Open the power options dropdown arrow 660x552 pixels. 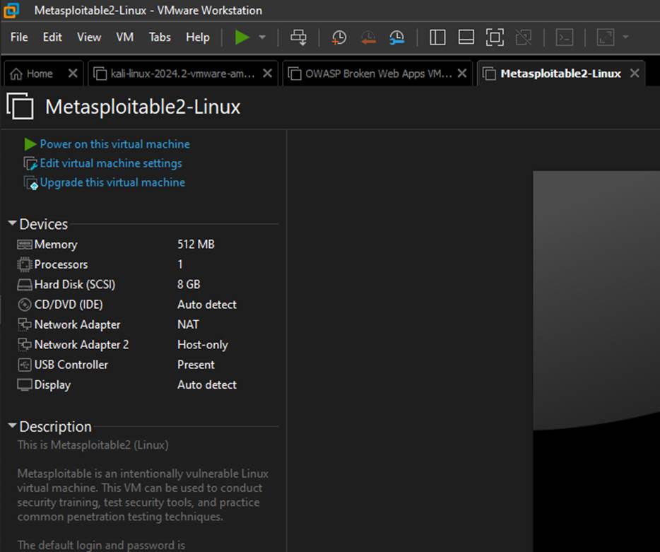[x=262, y=37]
